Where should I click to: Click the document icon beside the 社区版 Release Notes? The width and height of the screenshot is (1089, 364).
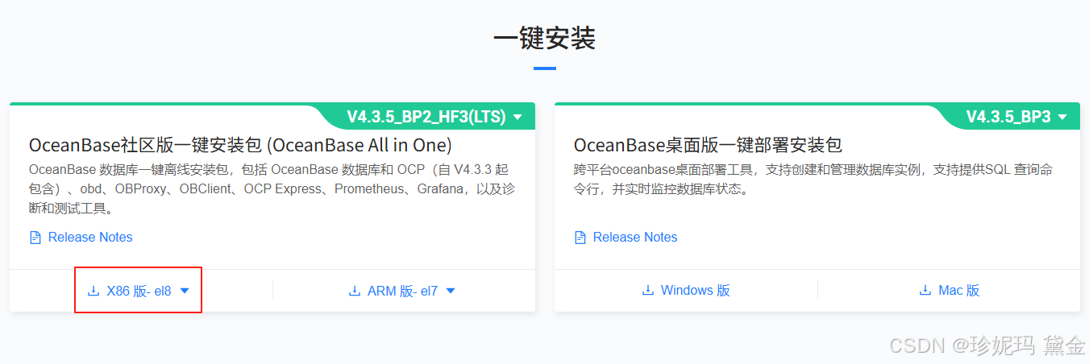point(35,238)
